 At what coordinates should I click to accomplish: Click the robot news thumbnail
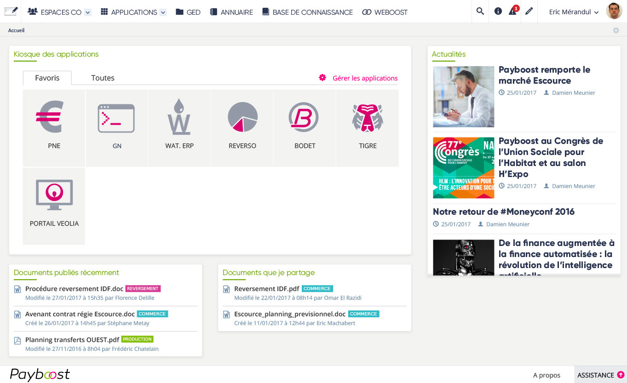pos(464,257)
